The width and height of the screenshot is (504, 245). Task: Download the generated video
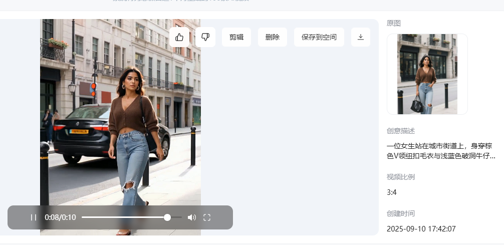(361, 37)
